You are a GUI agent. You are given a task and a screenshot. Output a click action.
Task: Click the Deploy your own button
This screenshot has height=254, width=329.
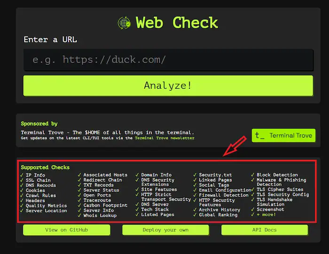(165, 230)
